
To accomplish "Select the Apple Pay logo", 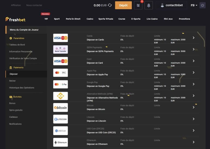I will [60, 73].
